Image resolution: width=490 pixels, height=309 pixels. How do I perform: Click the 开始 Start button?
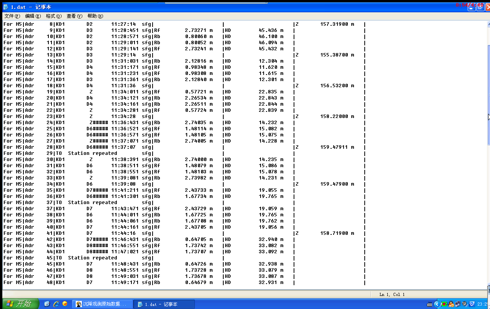(x=19, y=304)
